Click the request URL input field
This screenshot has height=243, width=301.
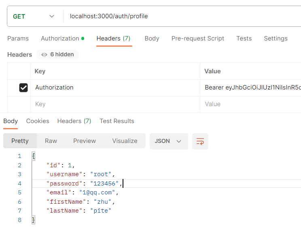(x=182, y=17)
